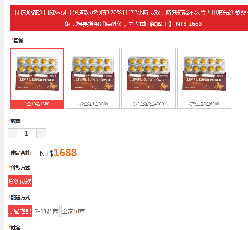The height and width of the screenshot is (230, 248).
Task: Decrease quantity with the minus button
Action: click(x=12, y=133)
